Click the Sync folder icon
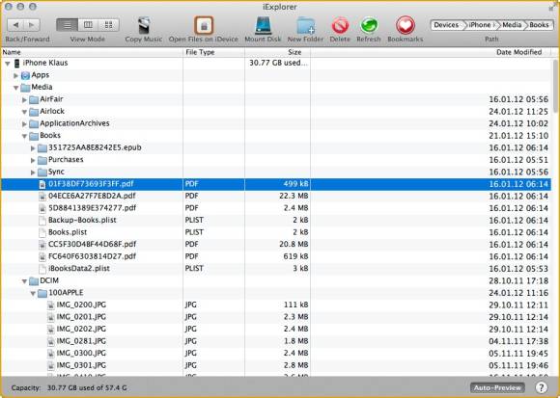Viewport: 560px width, 398px height. pyautogui.click(x=42, y=172)
